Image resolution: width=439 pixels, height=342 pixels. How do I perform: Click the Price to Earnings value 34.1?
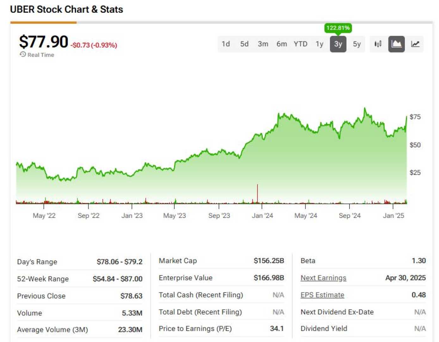tap(277, 328)
